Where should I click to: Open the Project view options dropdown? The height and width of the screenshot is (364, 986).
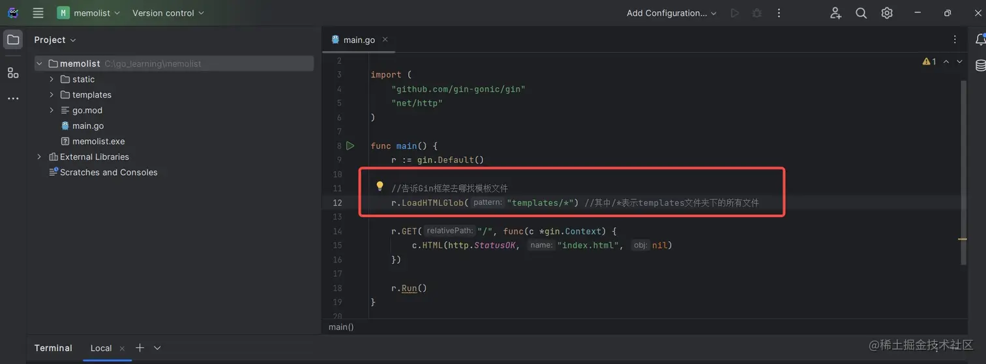pos(55,40)
